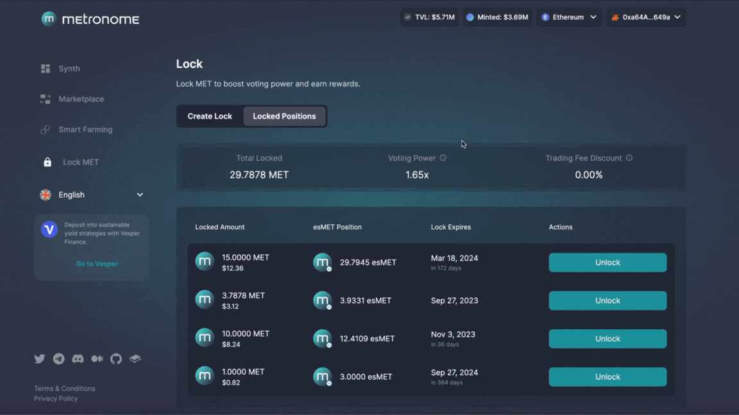The width and height of the screenshot is (739, 415).
Task: Open the Synth page icon in sidebar
Action: [46, 69]
